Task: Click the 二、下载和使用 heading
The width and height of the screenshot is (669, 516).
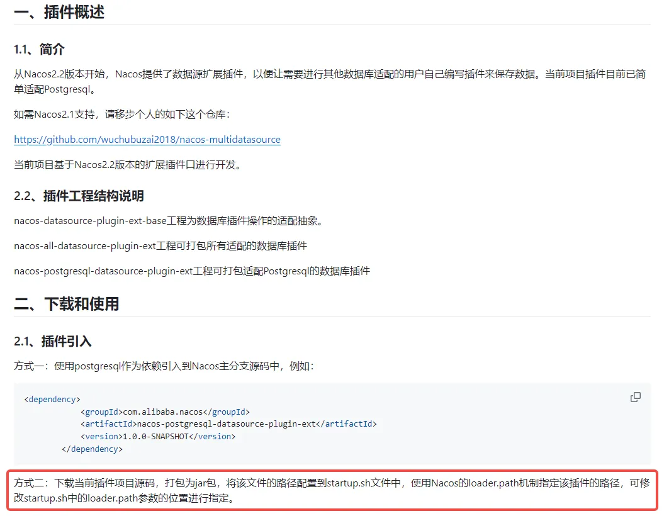Action: 66,304
